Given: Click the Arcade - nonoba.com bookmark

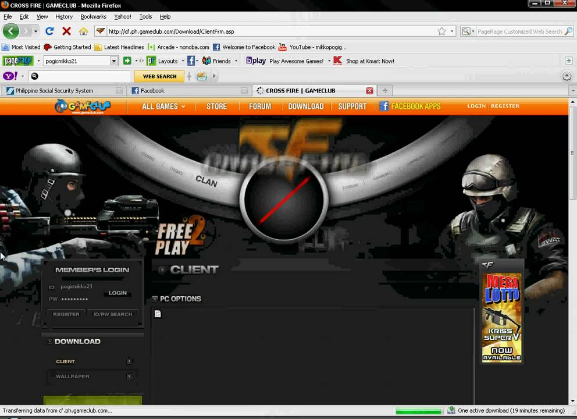Looking at the screenshot, I should 178,47.
